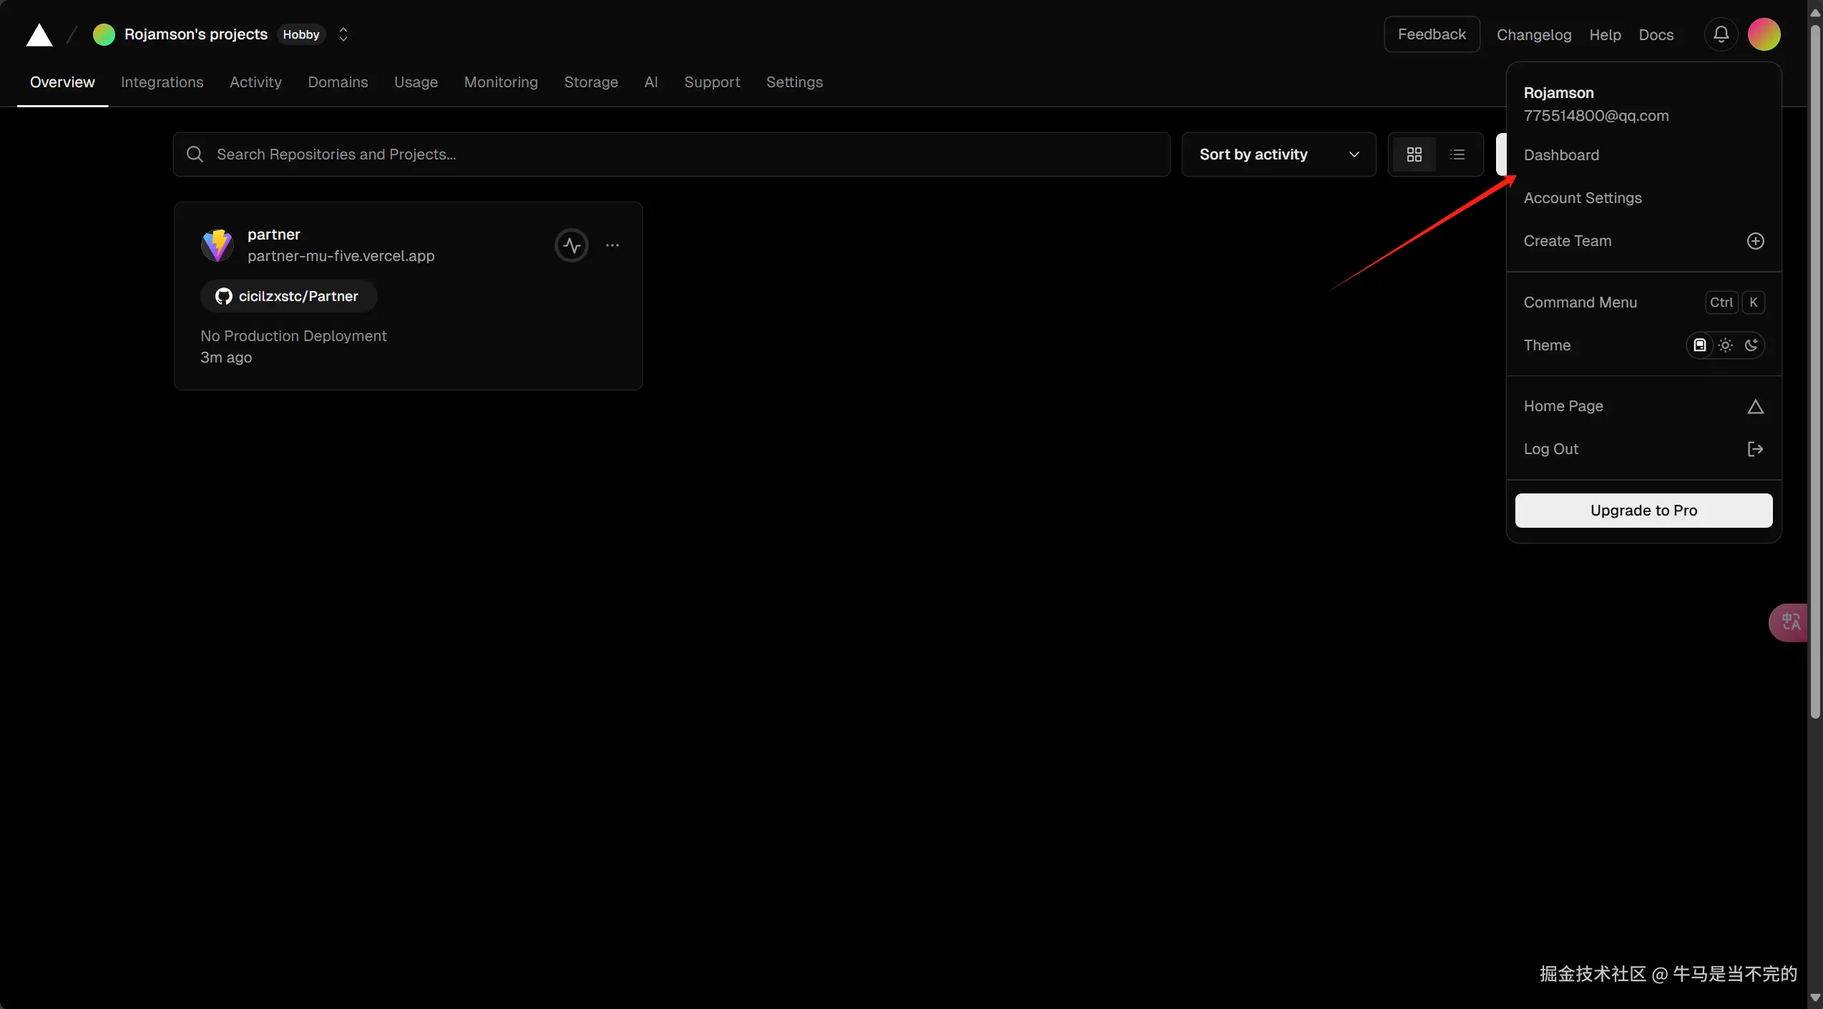Image resolution: width=1823 pixels, height=1009 pixels.
Task: Expand the team switcher chevrons
Action: click(x=343, y=34)
